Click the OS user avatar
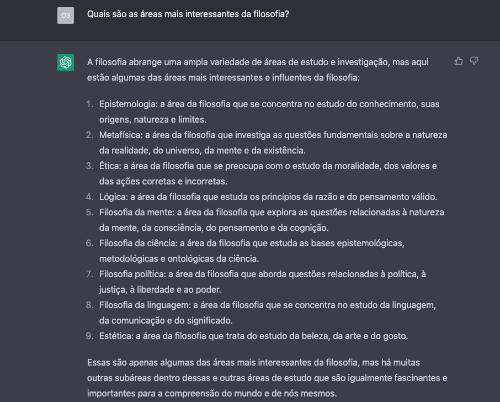Viewport: 500px width, 402px height. point(66,15)
